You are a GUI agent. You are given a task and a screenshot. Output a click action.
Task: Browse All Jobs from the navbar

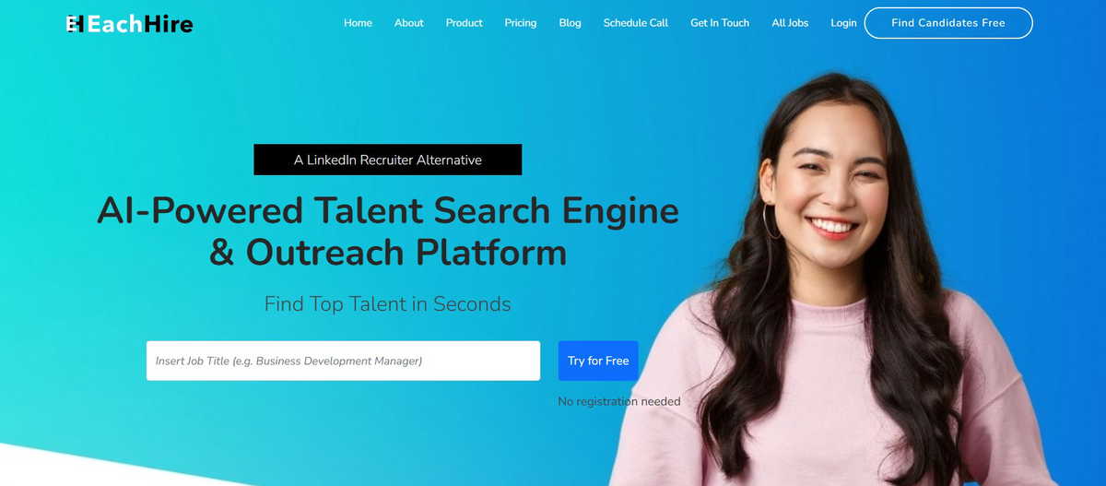point(790,23)
